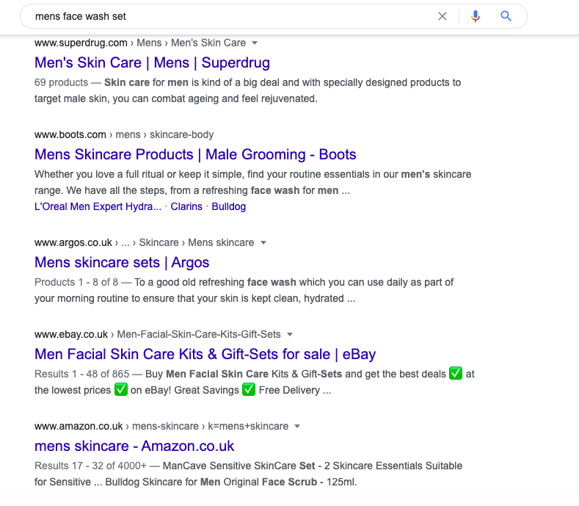
Task: Open the Clarins sitelink under Boots
Action: tap(186, 207)
